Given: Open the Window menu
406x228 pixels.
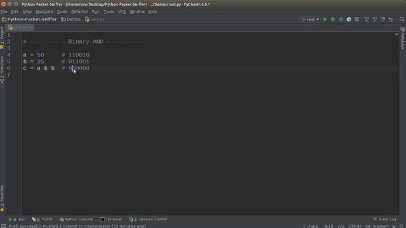Looking at the screenshot, I should click(137, 11).
